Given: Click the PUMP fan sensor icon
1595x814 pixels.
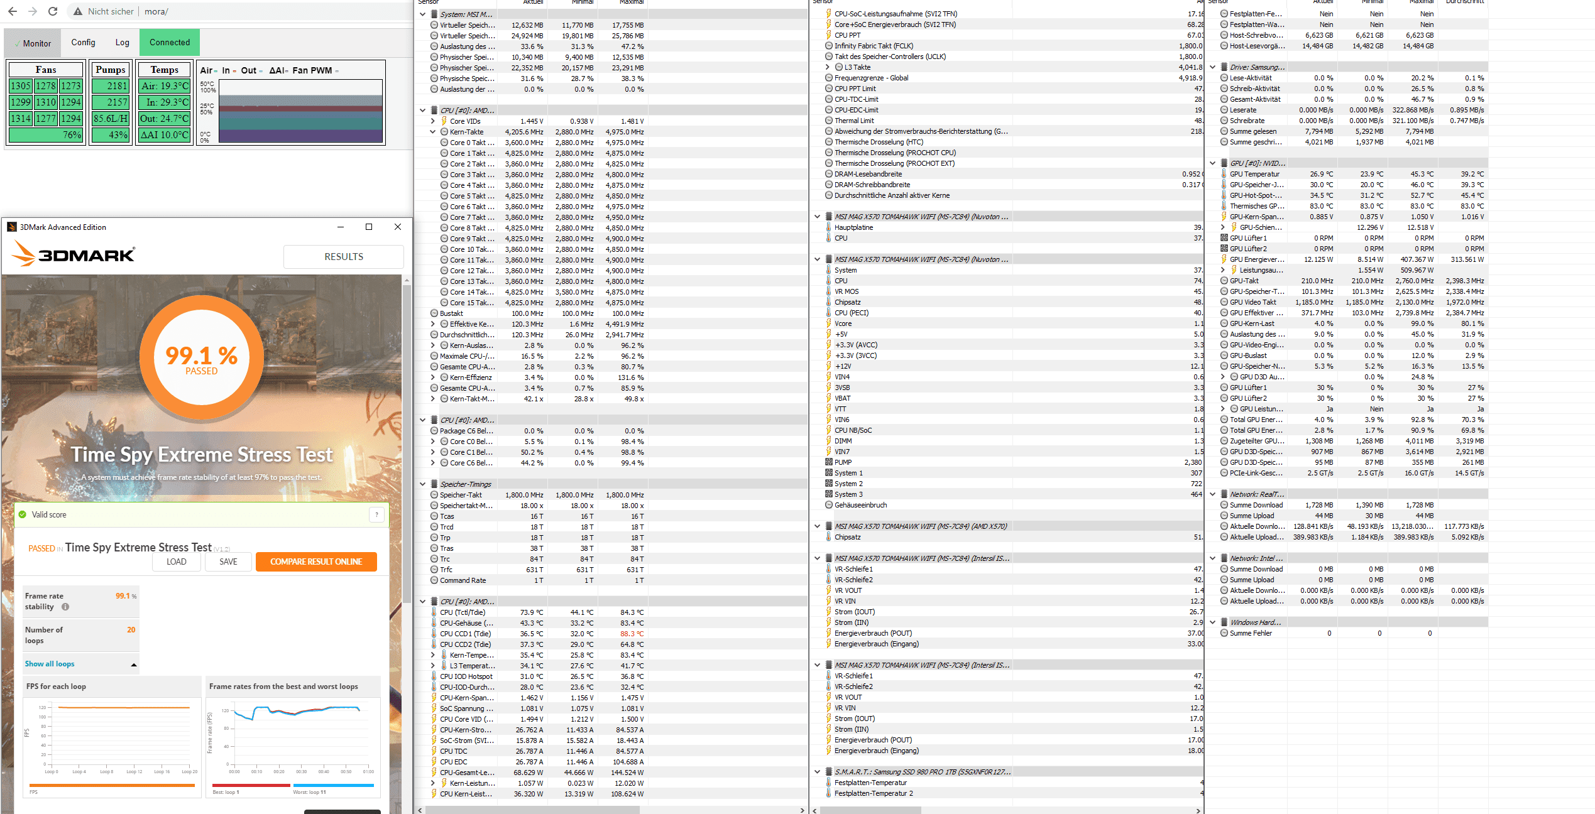Looking at the screenshot, I should click(x=829, y=462).
